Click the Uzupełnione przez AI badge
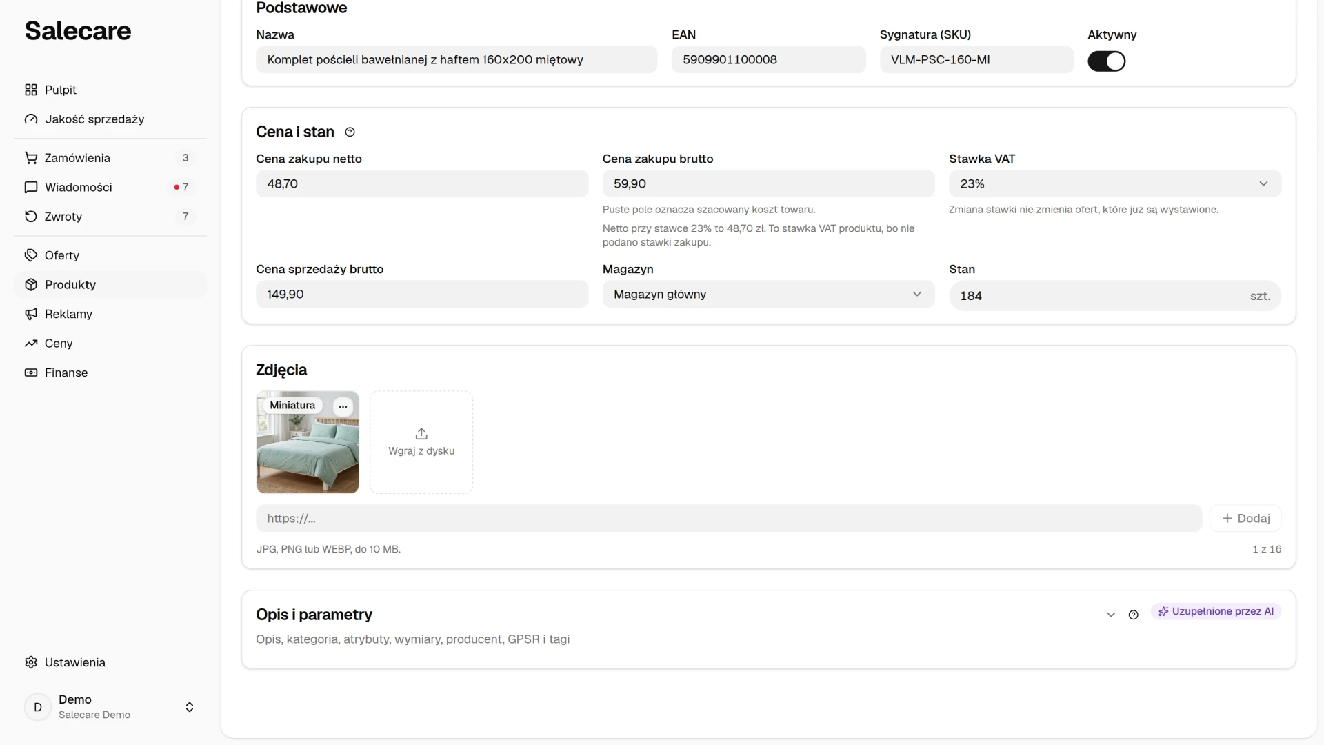The image size is (1324, 745). point(1216,611)
